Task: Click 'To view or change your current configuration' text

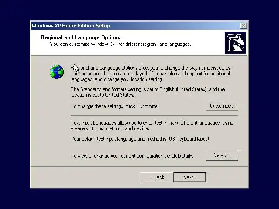Action: click(x=132, y=156)
